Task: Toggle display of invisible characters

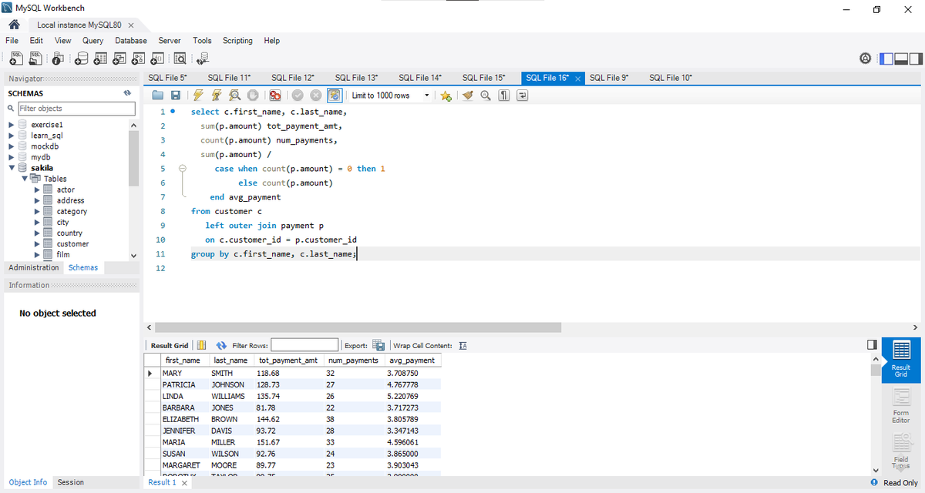Action: pos(503,96)
